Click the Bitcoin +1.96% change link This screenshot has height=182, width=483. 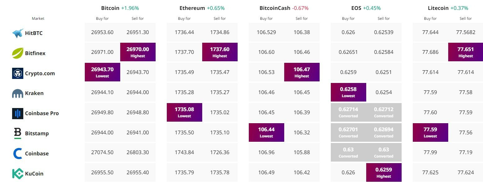click(x=130, y=8)
